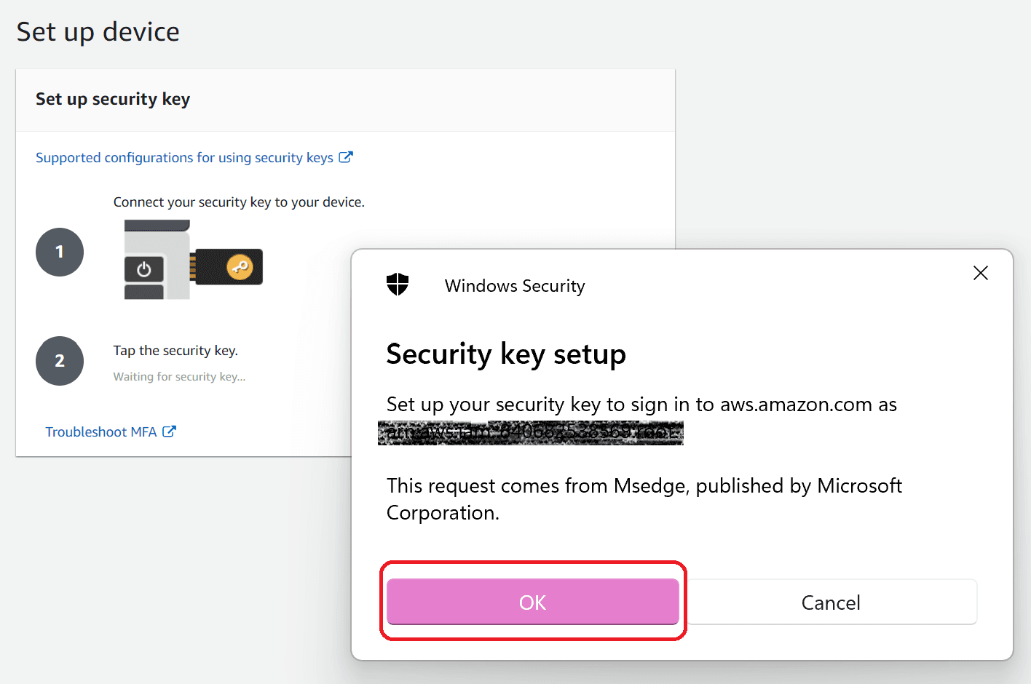Viewport: 1031px width, 684px height.
Task: Click the Tap the security key instruction
Action: click(x=175, y=351)
